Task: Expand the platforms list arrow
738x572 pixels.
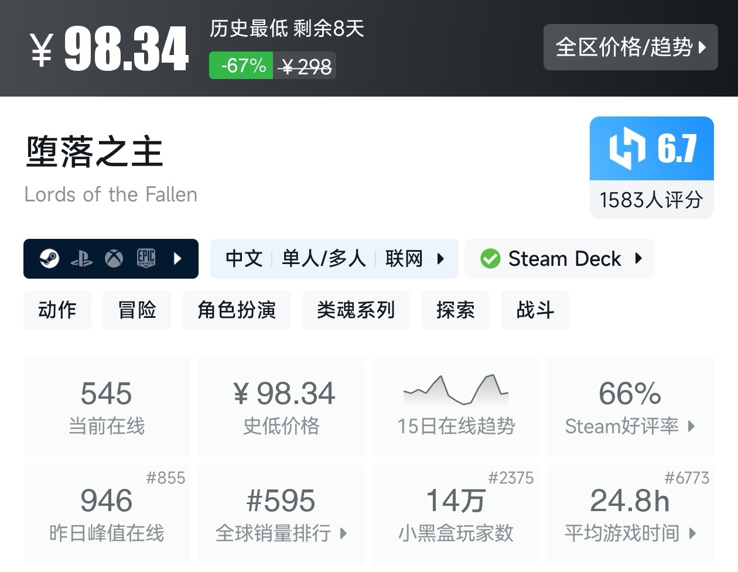Action: (x=178, y=258)
